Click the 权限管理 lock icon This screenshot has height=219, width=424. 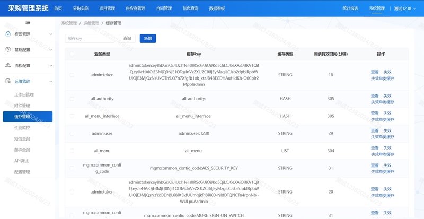point(8,34)
